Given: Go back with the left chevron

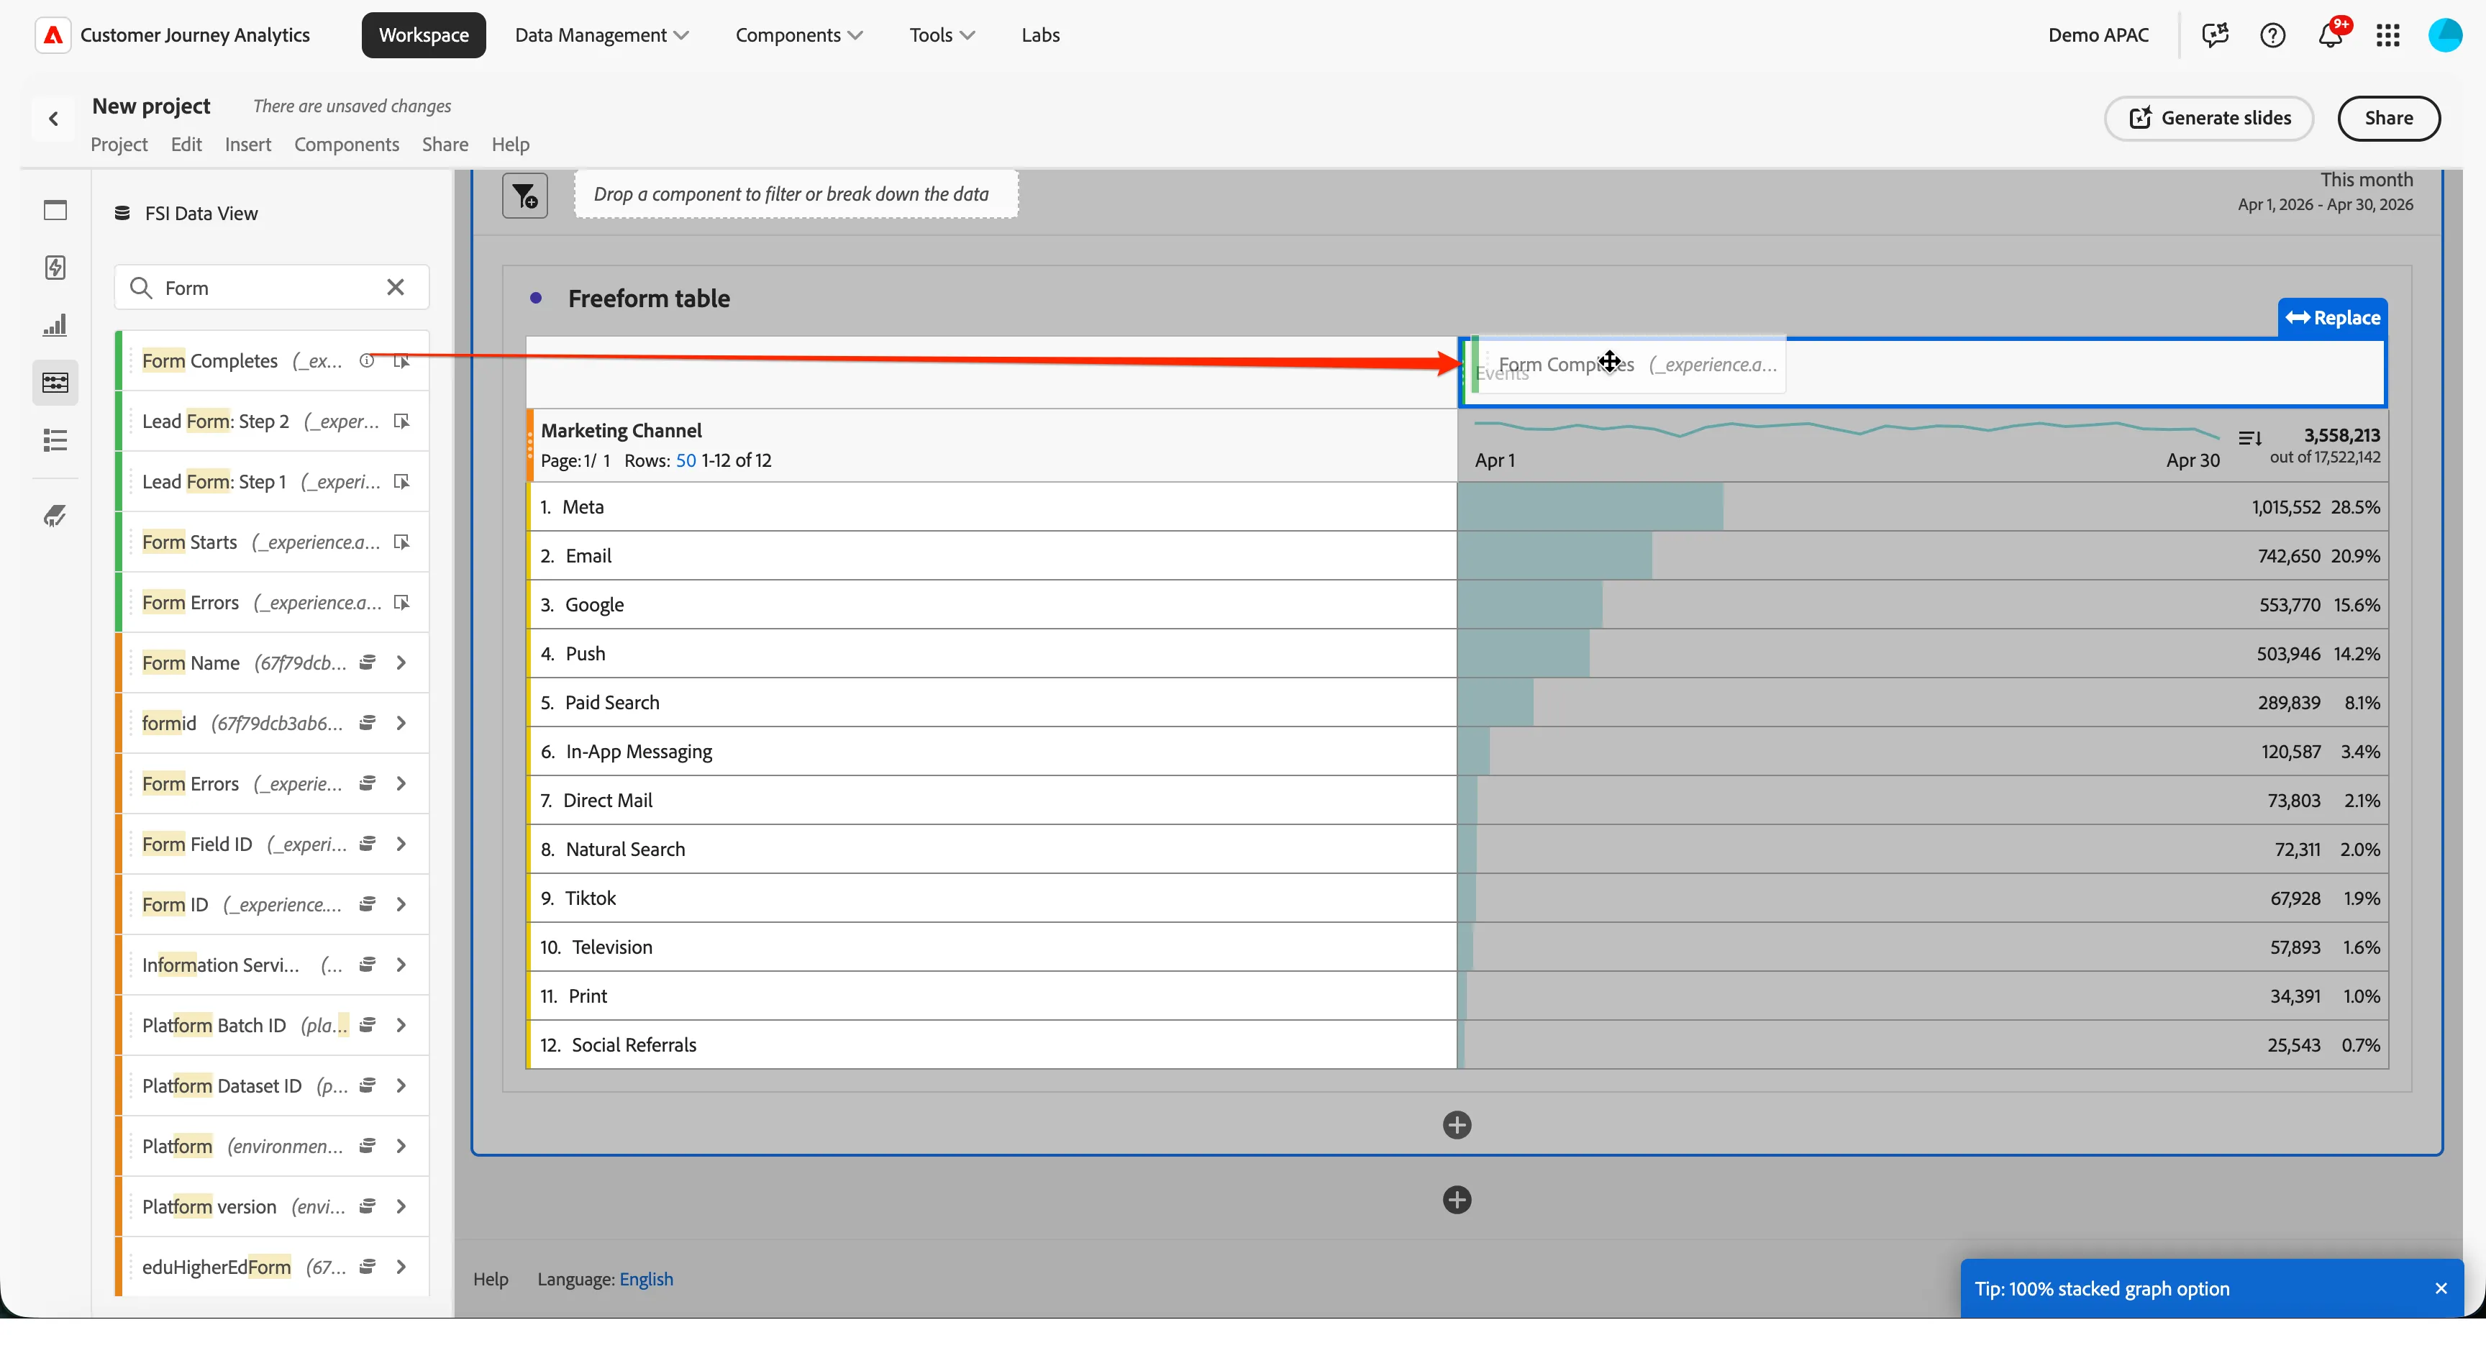Looking at the screenshot, I should tap(54, 119).
